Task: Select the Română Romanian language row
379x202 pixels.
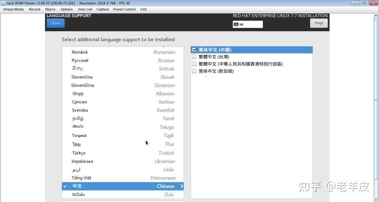Action: click(123, 52)
